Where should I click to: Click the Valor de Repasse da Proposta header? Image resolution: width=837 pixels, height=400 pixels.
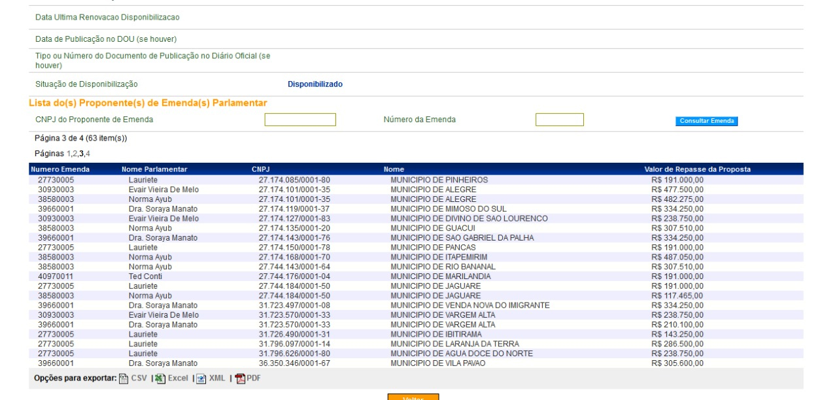coord(697,170)
